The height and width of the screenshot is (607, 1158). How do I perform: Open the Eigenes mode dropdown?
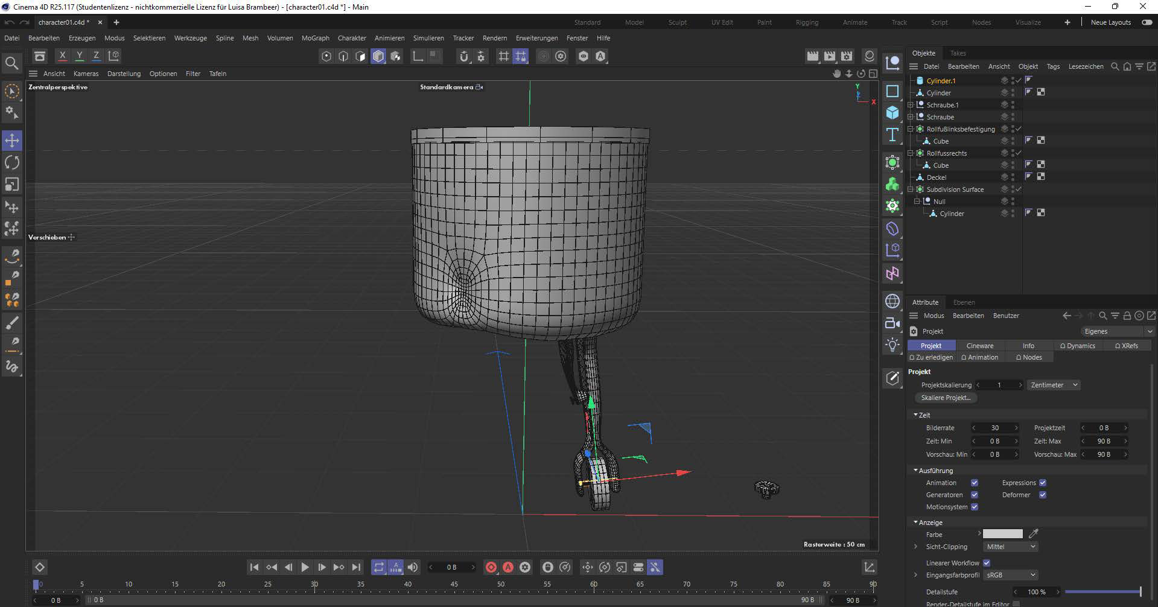pyautogui.click(x=1117, y=331)
